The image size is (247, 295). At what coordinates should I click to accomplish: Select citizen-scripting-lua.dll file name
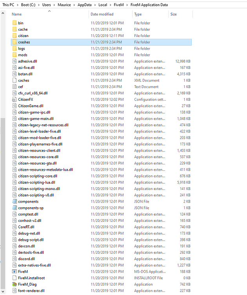[37, 183]
